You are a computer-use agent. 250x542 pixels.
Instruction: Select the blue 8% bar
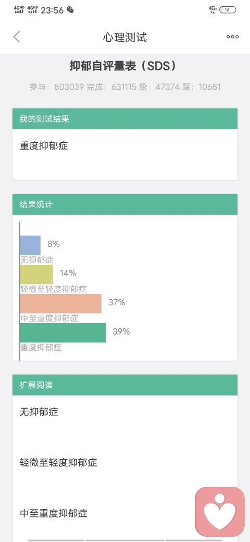pos(30,245)
